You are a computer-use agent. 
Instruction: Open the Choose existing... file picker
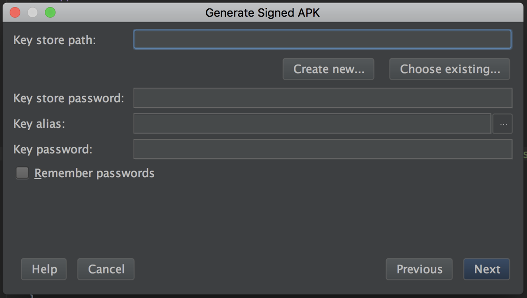click(x=449, y=69)
